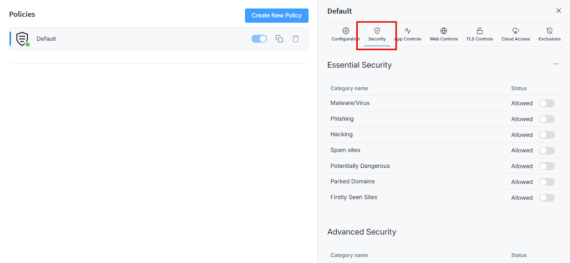
Task: Open the Essential Security three-dots menu
Action: tap(556, 64)
